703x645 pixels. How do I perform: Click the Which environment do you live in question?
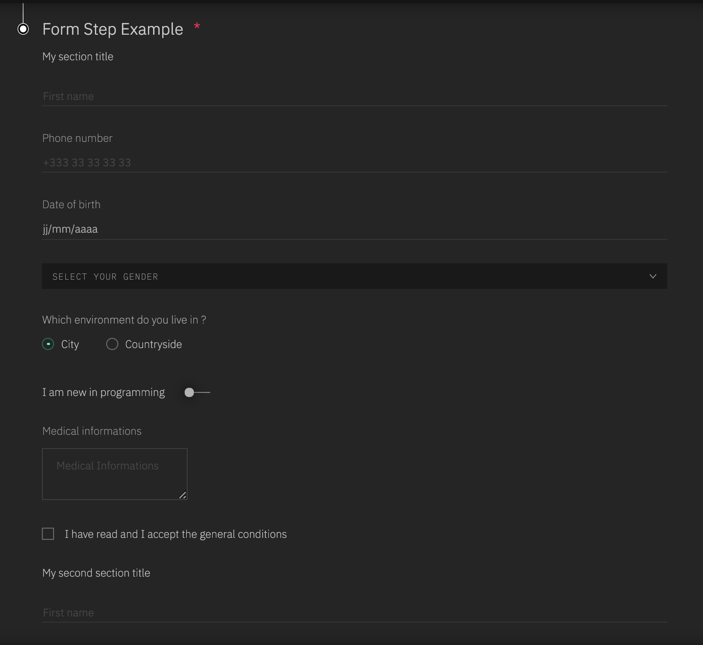coord(124,320)
